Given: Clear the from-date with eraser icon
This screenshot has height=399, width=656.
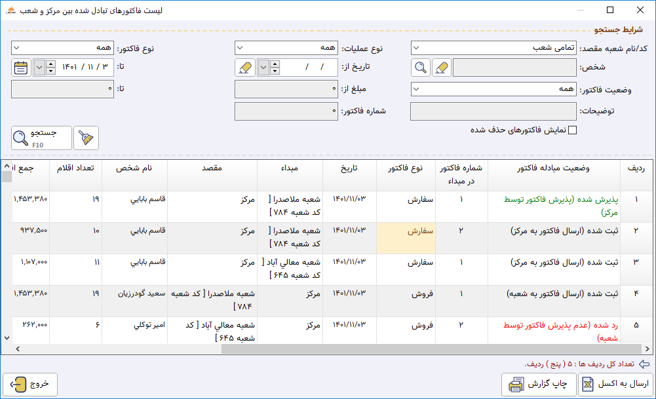Looking at the screenshot, I should (245, 67).
